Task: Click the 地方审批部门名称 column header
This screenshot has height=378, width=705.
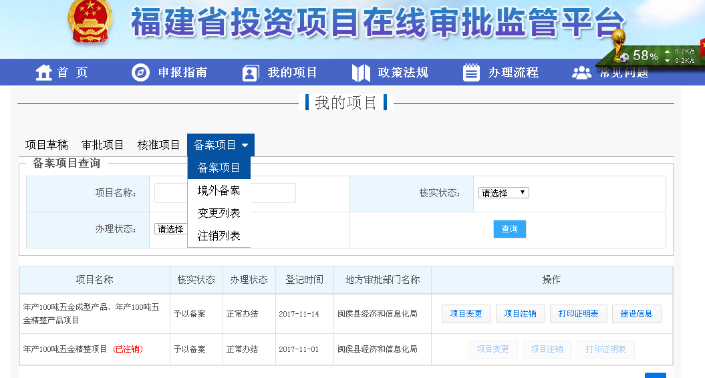Action: point(383,280)
